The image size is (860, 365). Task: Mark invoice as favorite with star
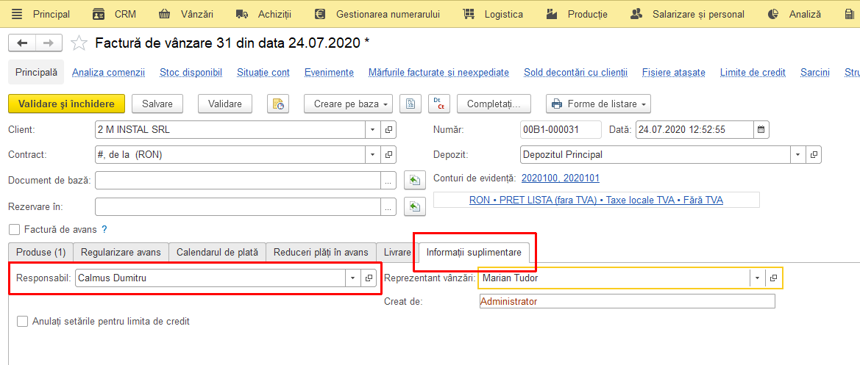[x=79, y=43]
